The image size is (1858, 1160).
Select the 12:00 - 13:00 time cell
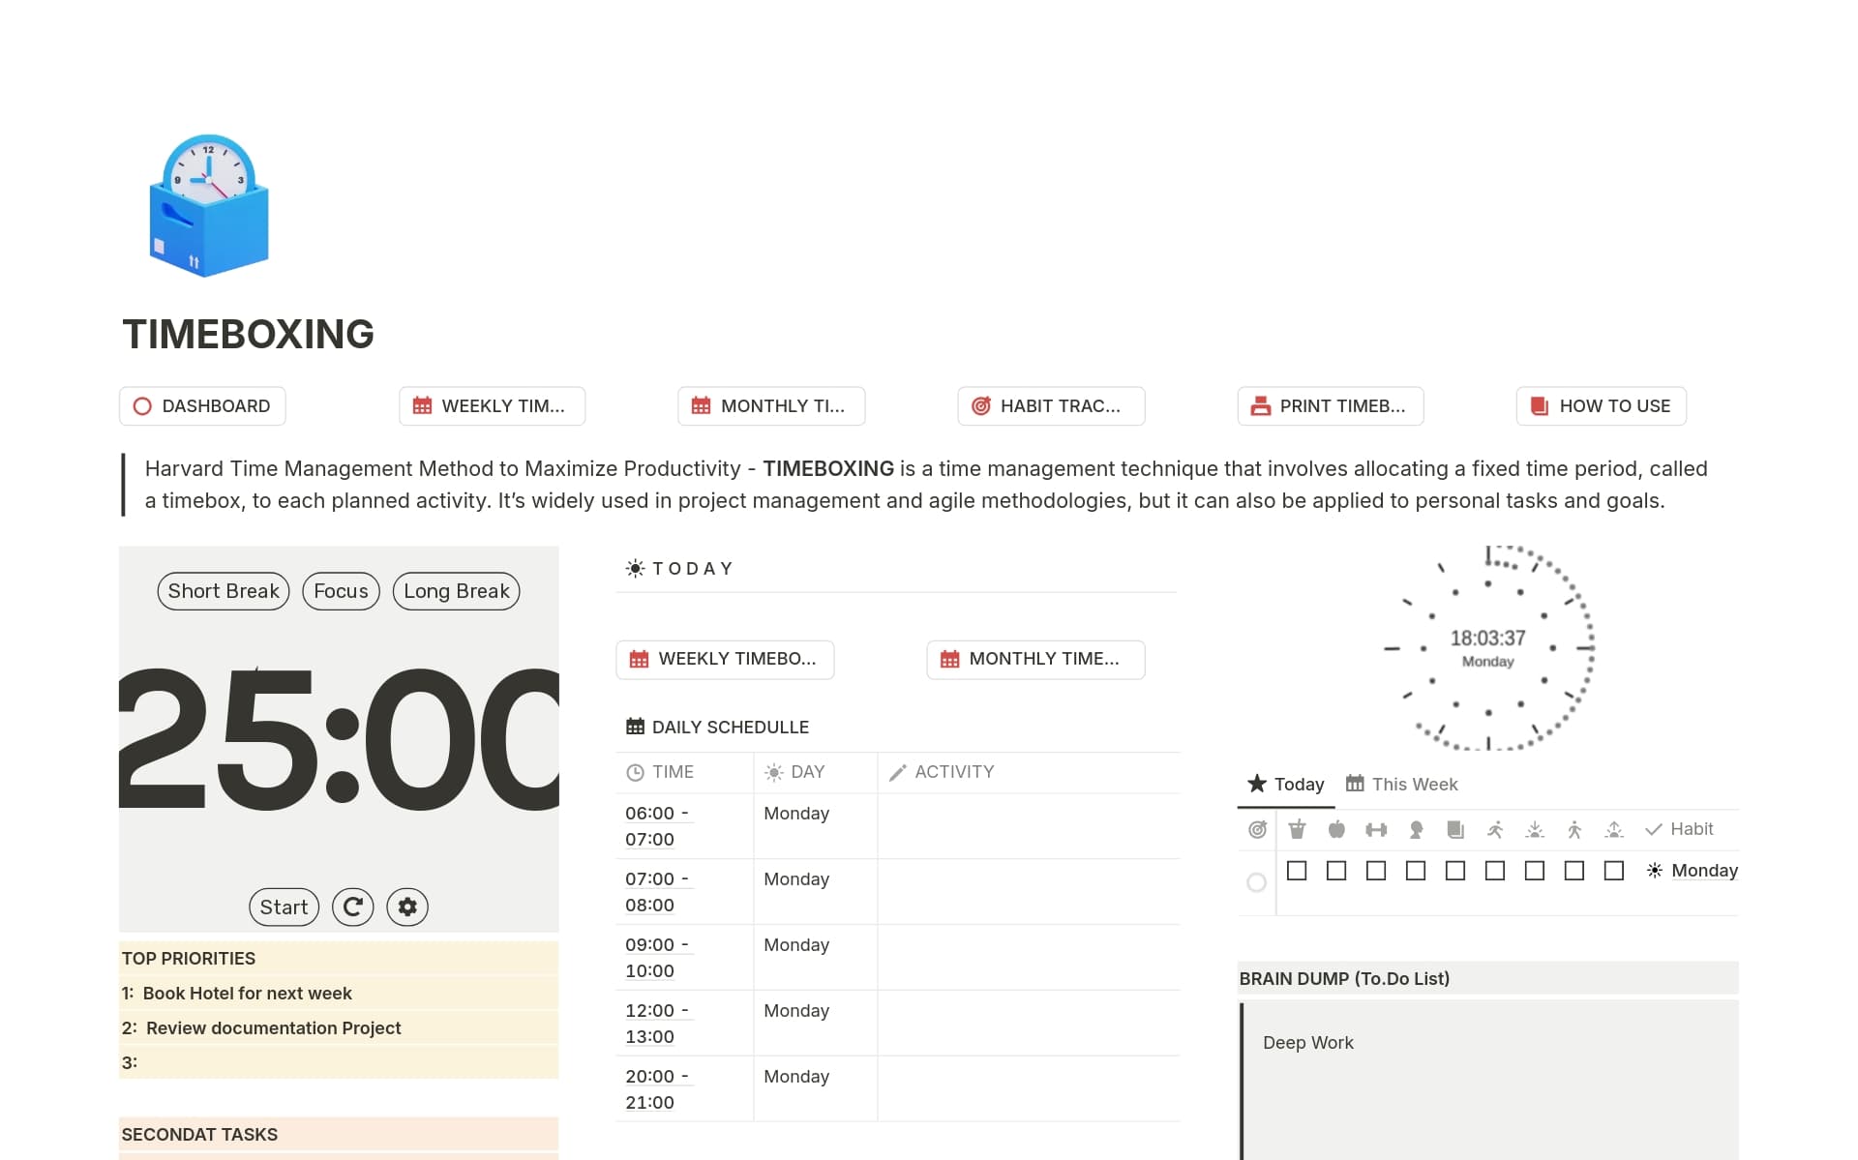(684, 1024)
